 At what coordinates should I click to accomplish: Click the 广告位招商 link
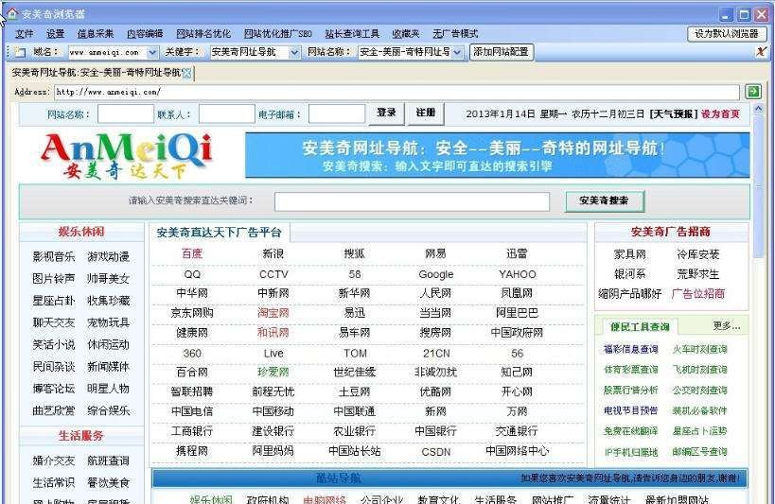(698, 293)
